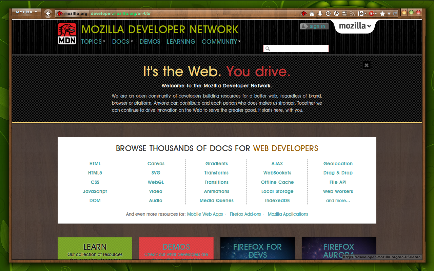Show browsing history clock icon
Viewport: 434px width, 271px height.
(328, 14)
